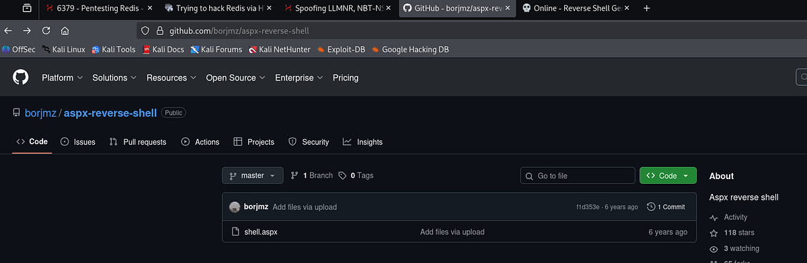Open the Insights repository tab
This screenshot has width=807, height=263.
362,142
